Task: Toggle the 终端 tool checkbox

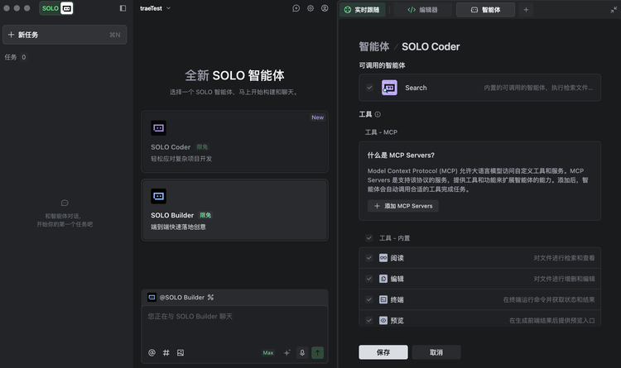Action: coord(369,299)
